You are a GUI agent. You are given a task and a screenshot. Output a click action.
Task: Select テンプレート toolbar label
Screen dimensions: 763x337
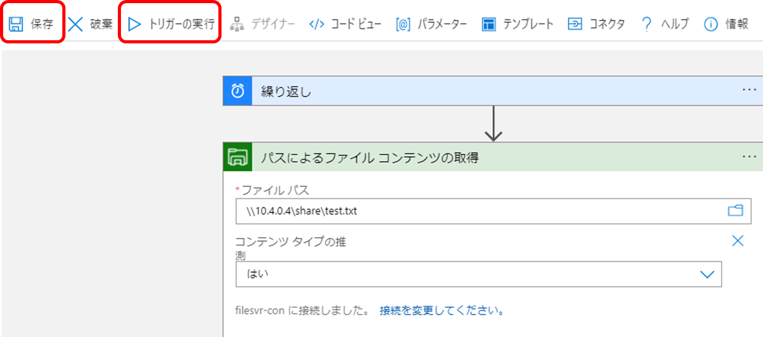point(528,24)
